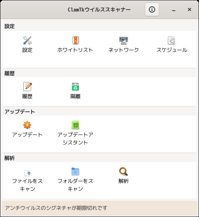Image resolution: width=199 pixels, height=217 pixels.
Task: Open the about info button in header
Action: pos(152,10)
